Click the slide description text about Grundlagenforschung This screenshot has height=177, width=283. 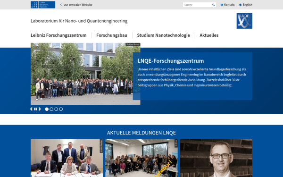click(x=191, y=77)
